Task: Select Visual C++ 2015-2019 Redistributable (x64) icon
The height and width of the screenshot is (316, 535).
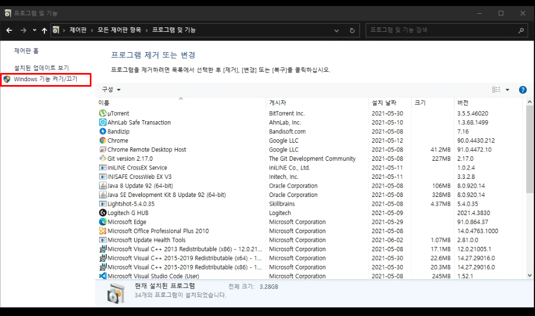Action: click(x=102, y=258)
